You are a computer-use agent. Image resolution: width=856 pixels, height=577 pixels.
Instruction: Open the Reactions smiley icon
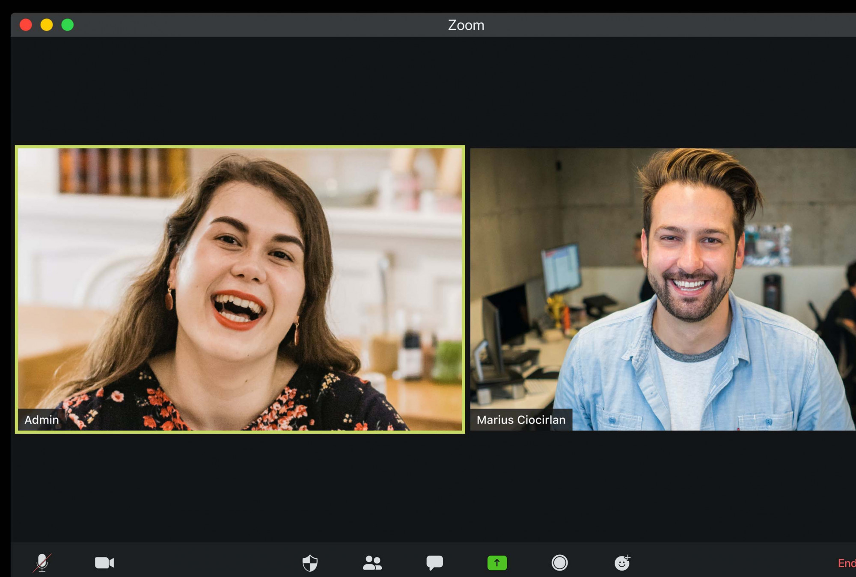tap(622, 562)
